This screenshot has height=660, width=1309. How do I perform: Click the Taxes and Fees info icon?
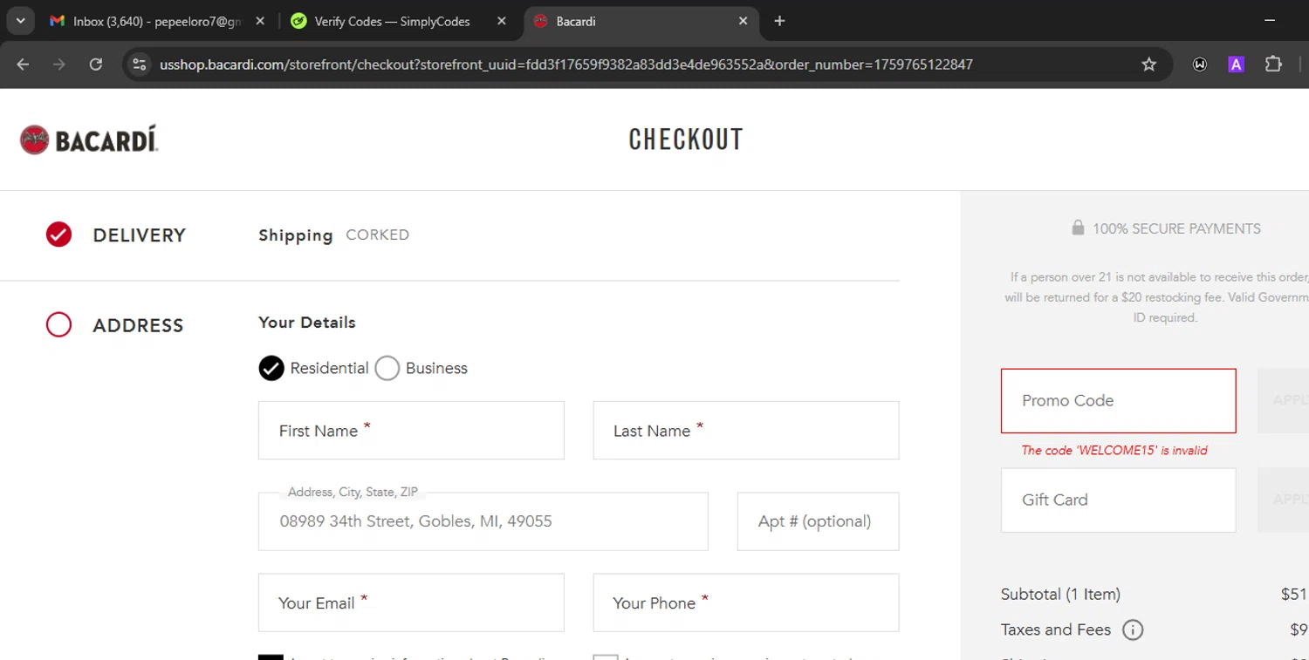[1133, 629]
